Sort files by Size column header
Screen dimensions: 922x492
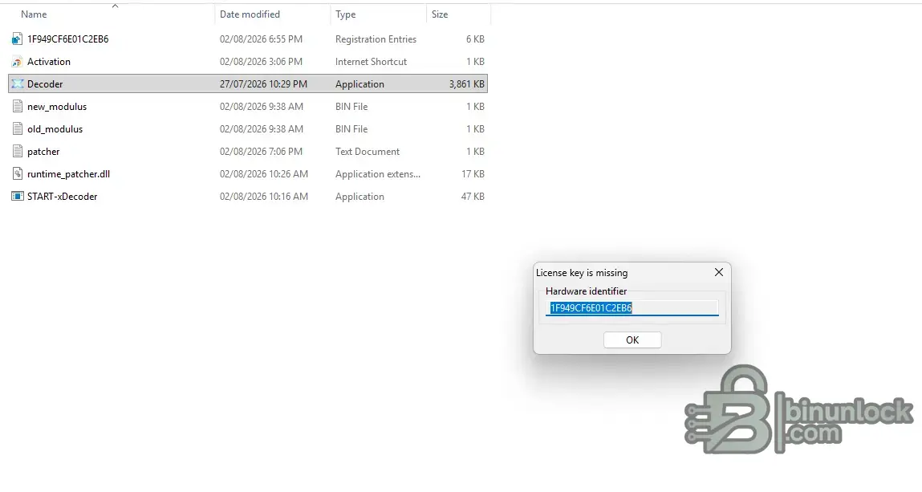(x=440, y=14)
